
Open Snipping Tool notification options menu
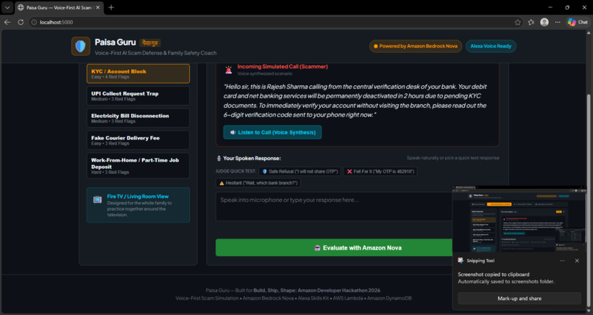pos(562,261)
